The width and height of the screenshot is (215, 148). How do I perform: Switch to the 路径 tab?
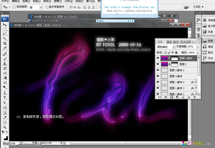tap(176, 42)
